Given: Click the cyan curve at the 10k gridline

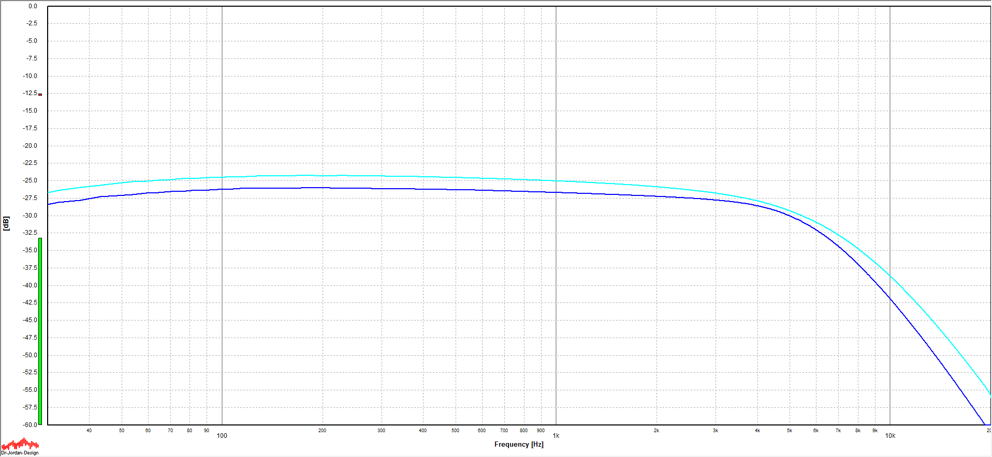Looking at the screenshot, I should 890,276.
